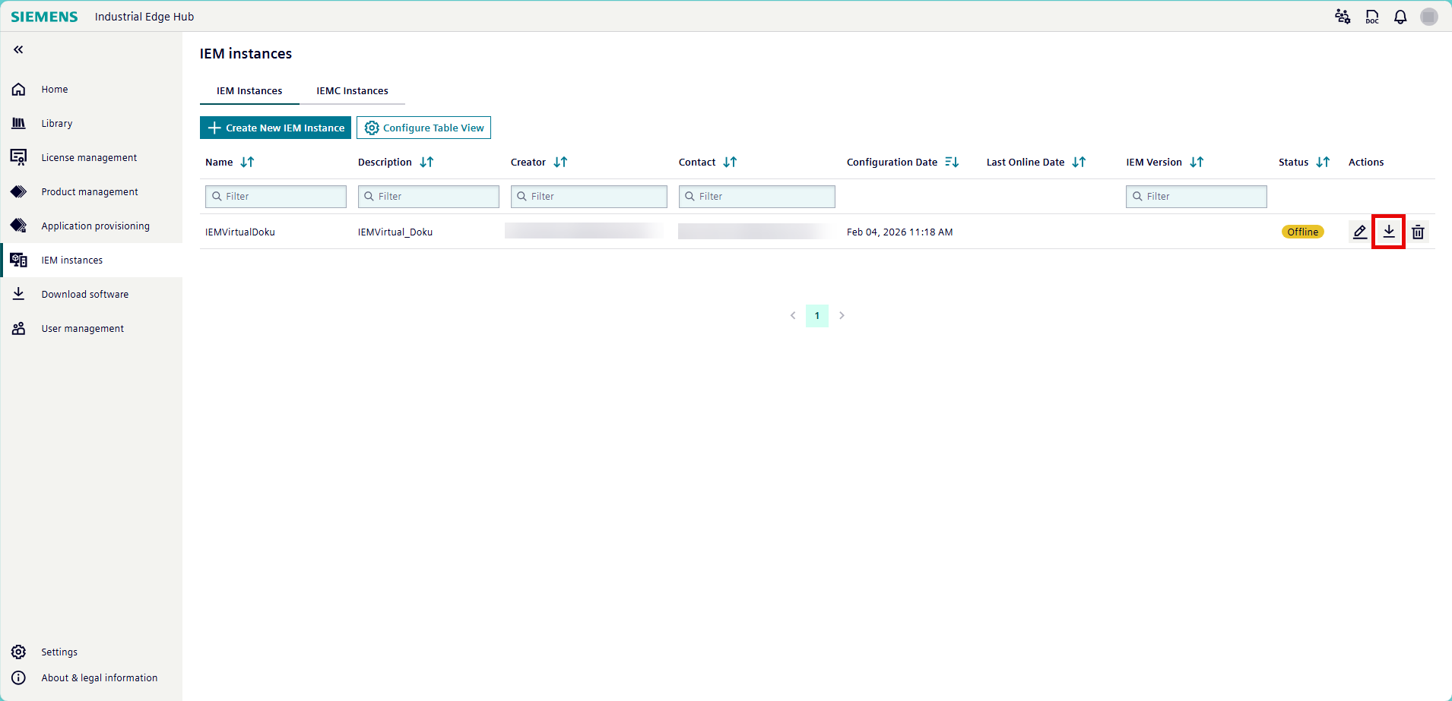Open Configure Table View
Screen dimensions: 1452x701
pyautogui.click(x=423, y=128)
